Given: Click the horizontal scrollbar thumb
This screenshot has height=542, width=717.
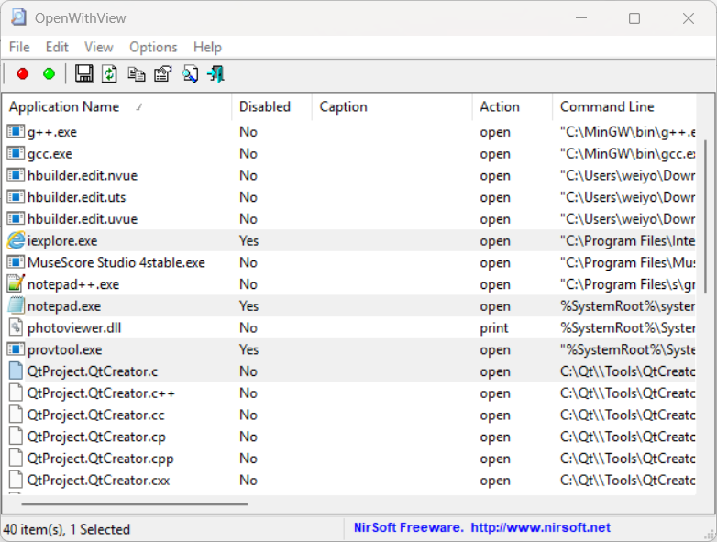Looking at the screenshot, I should 135,504.
